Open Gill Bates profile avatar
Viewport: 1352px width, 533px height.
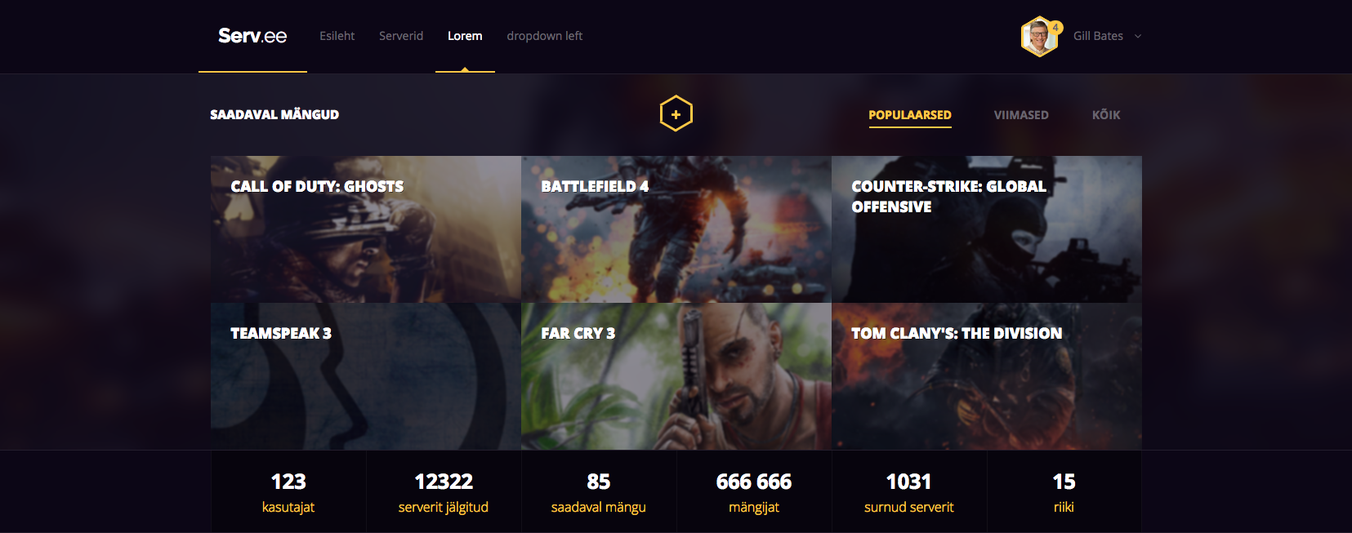tap(1039, 37)
